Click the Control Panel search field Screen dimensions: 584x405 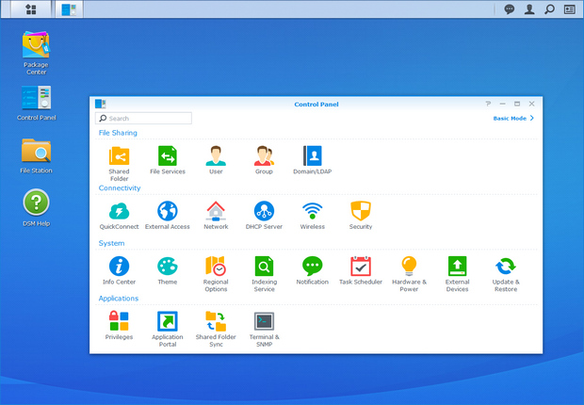pyautogui.click(x=143, y=118)
